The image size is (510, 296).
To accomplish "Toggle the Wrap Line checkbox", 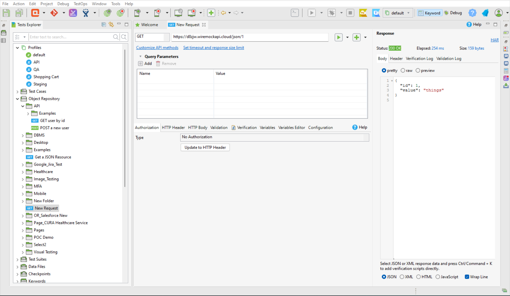I will pos(467,277).
